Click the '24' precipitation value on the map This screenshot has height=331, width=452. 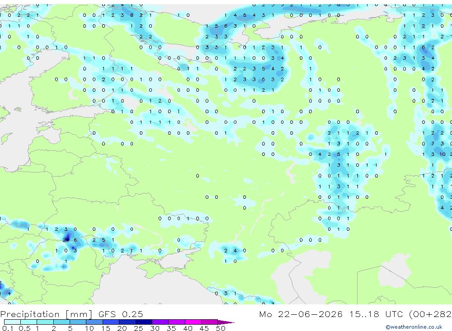[x=66, y=240]
